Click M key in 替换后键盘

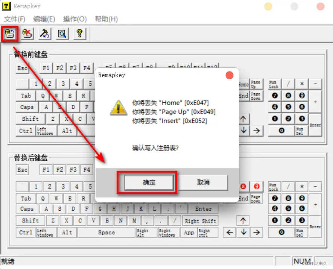tap(134, 220)
